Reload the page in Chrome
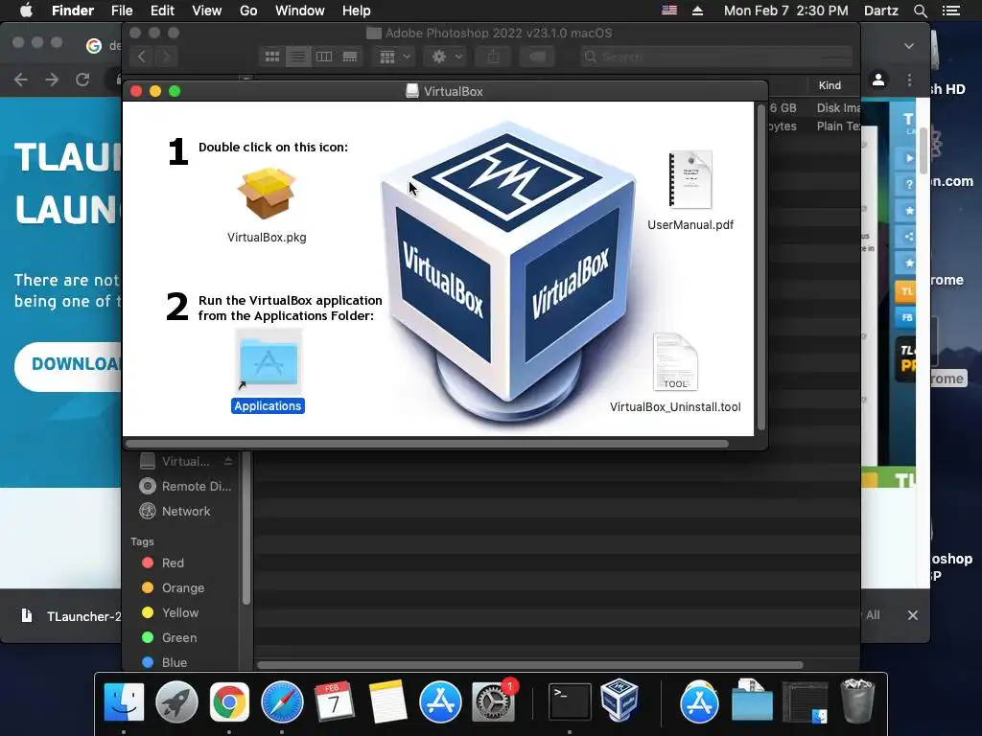The image size is (982, 736). click(82, 80)
